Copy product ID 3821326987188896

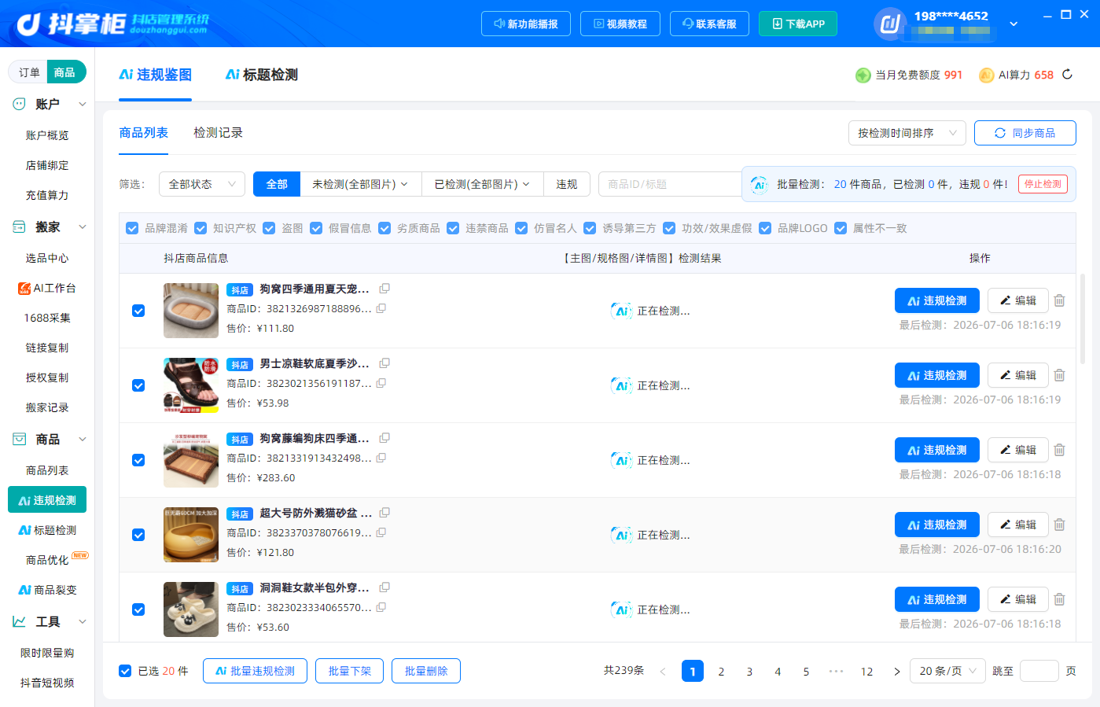coord(381,308)
